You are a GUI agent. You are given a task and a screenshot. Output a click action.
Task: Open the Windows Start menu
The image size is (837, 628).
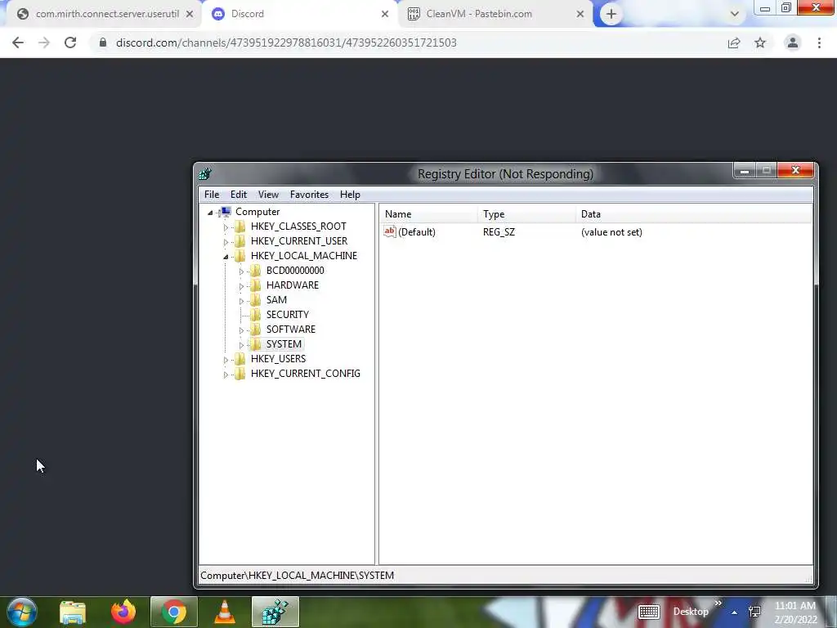tap(22, 612)
